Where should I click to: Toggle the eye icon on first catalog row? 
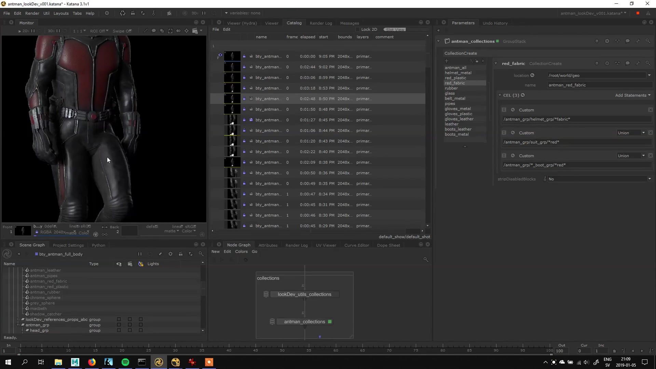pos(220,55)
